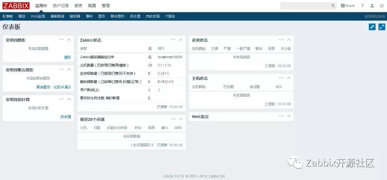Select the 事件 submenu tab
The height and width of the screenshot is (180, 387).
click(x=89, y=16)
